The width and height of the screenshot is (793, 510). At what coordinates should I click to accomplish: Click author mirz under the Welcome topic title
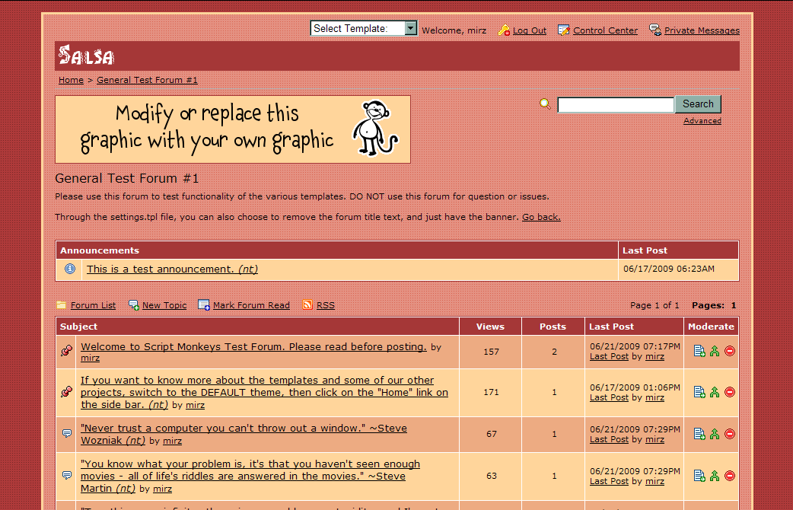90,359
